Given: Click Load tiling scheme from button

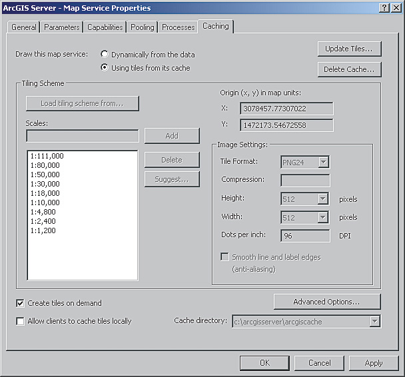Looking at the screenshot, I should (x=83, y=103).
